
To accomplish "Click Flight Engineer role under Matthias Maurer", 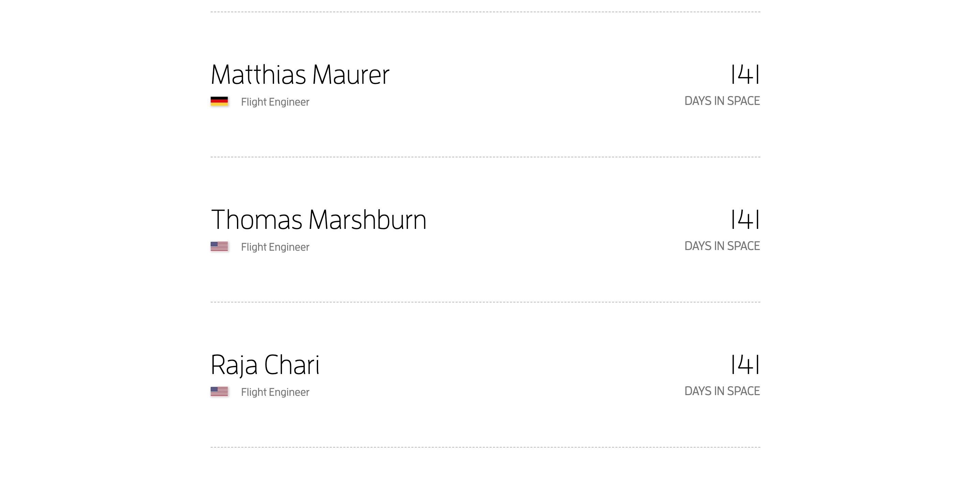I will click(275, 102).
